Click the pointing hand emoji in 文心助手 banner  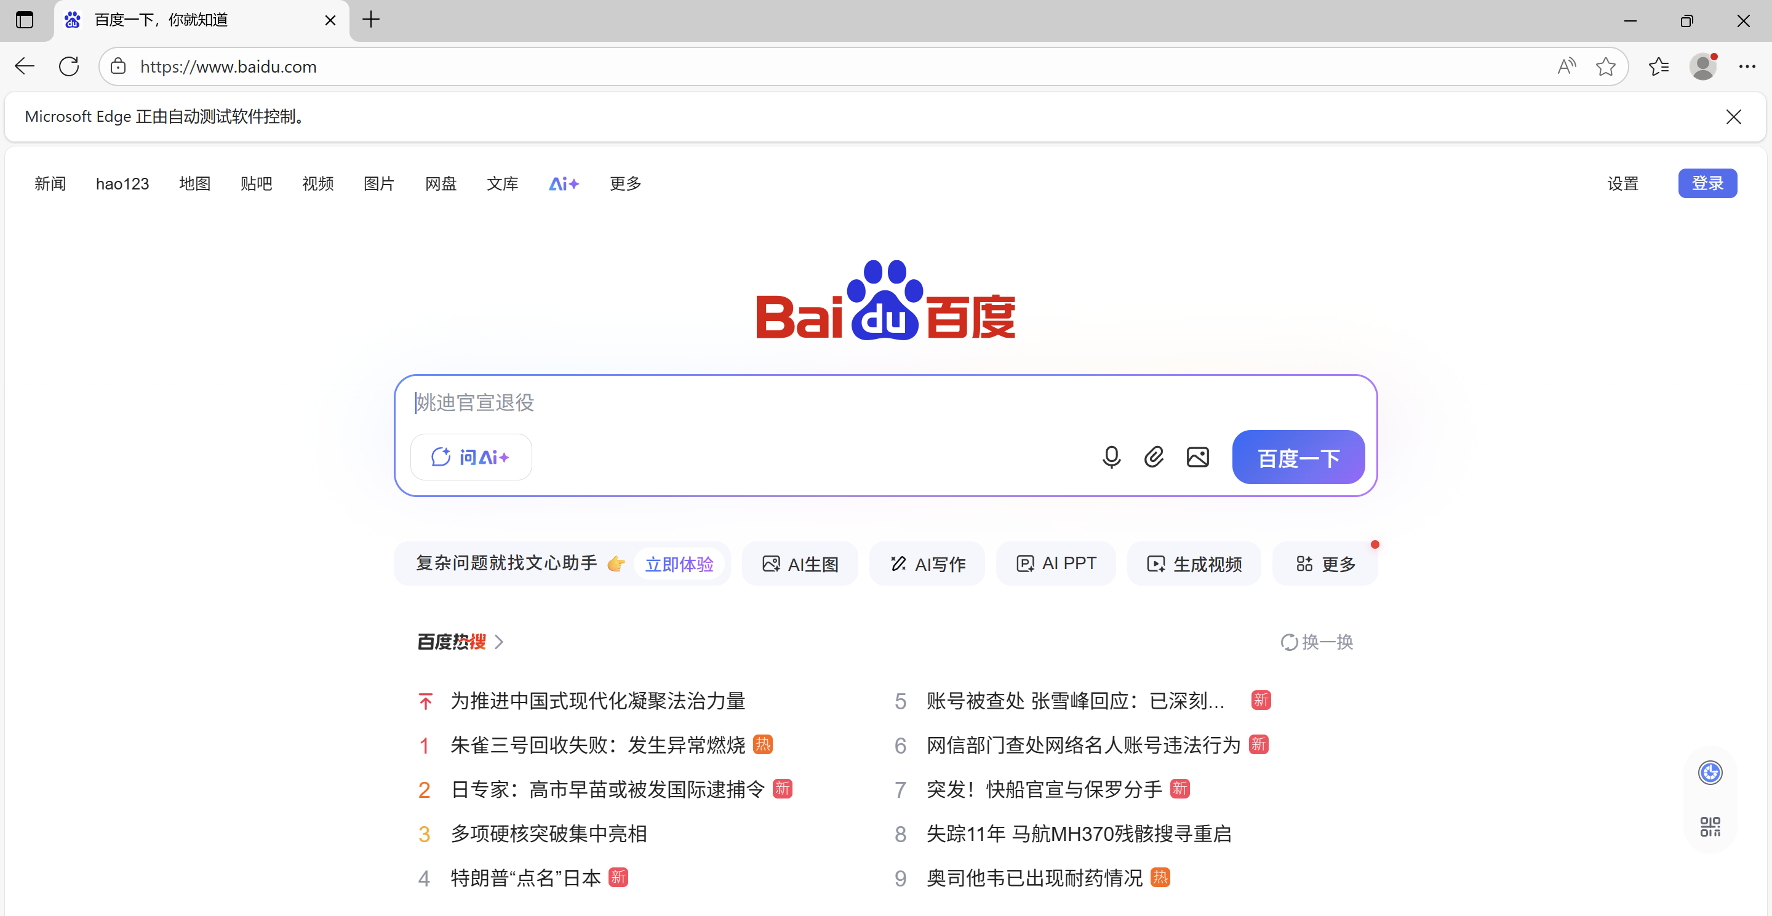click(616, 564)
